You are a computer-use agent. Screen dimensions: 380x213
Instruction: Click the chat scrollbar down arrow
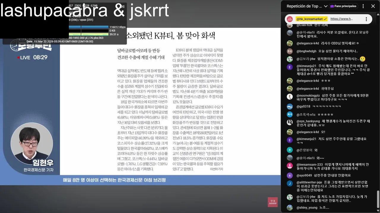point(378,210)
